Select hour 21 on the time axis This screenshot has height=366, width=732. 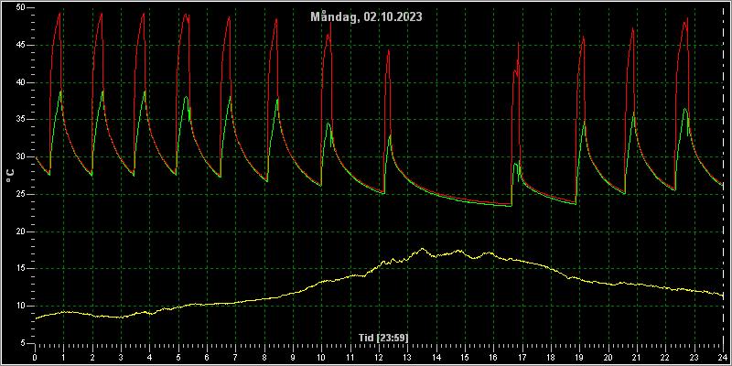point(637,357)
